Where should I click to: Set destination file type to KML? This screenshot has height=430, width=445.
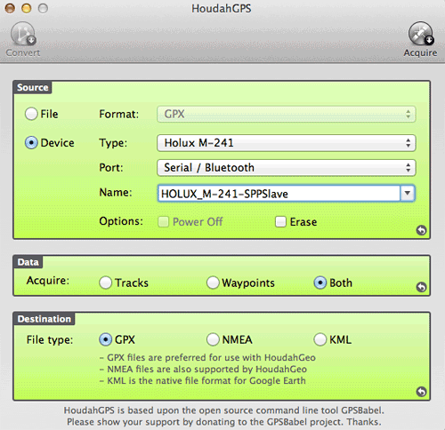(x=320, y=339)
